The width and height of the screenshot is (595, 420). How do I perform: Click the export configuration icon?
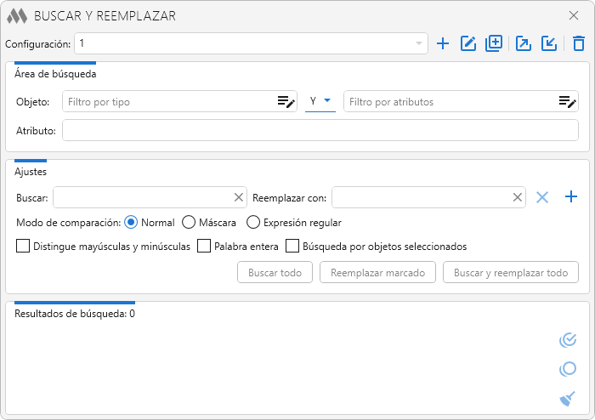[x=524, y=44]
